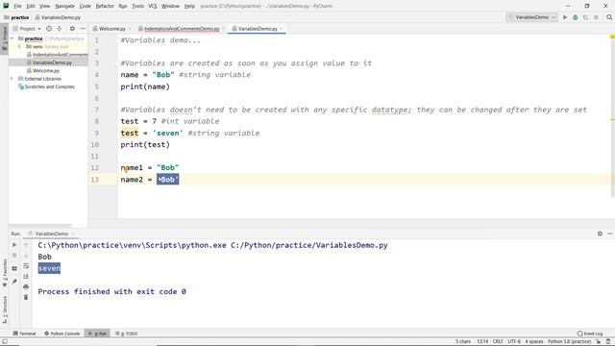Click UTF-8 encoding in status bar
This screenshot has width=615, height=346.
[x=514, y=341]
